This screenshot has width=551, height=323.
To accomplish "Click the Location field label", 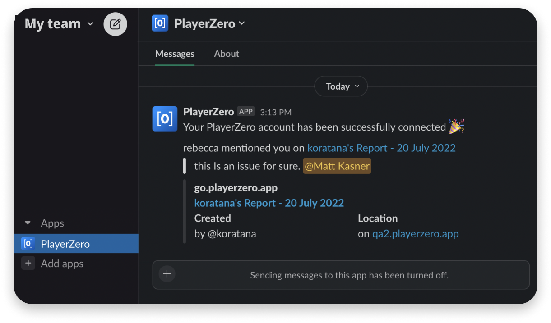I will click(x=378, y=218).
